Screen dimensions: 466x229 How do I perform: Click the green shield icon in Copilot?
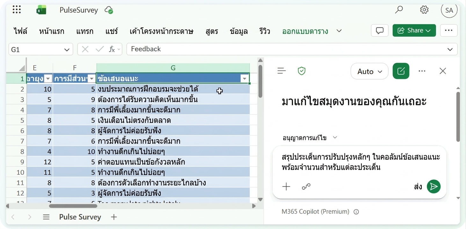pyautogui.click(x=302, y=71)
